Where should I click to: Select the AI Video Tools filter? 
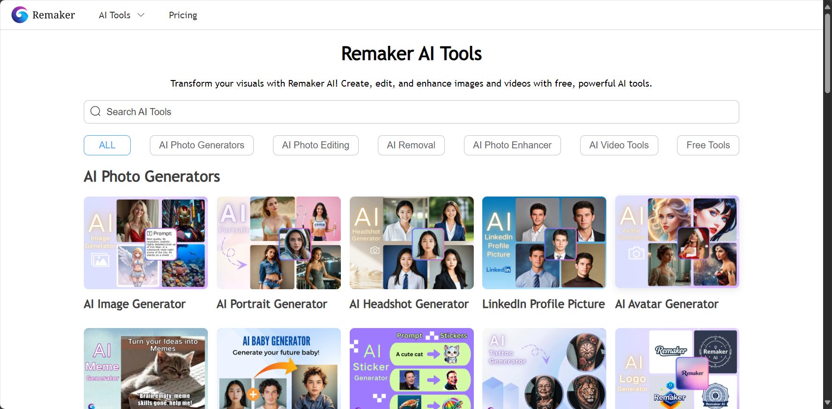[x=619, y=145]
